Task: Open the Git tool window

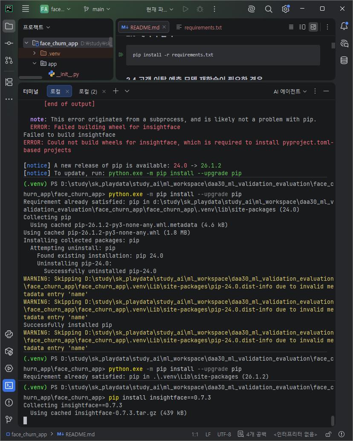Action: pos(9,420)
